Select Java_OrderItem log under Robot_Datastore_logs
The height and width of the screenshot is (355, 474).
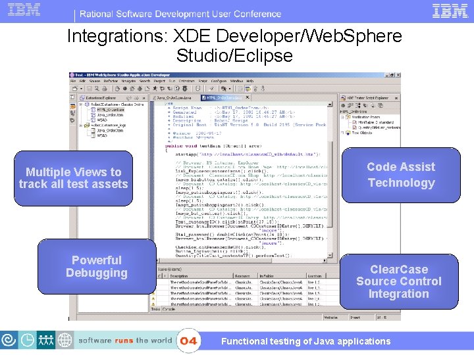tap(110, 130)
